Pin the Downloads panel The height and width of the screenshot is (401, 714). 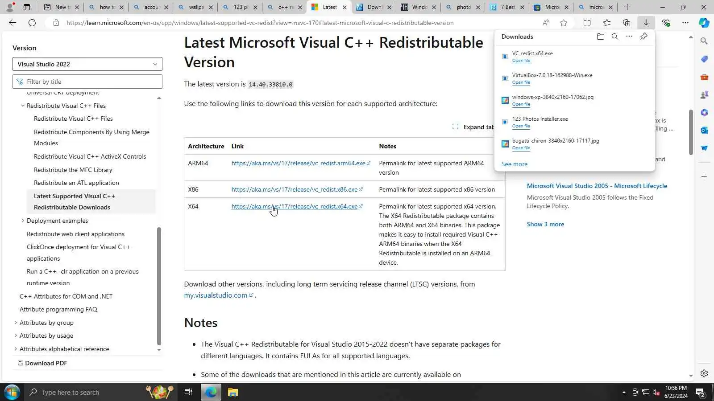tap(643, 37)
